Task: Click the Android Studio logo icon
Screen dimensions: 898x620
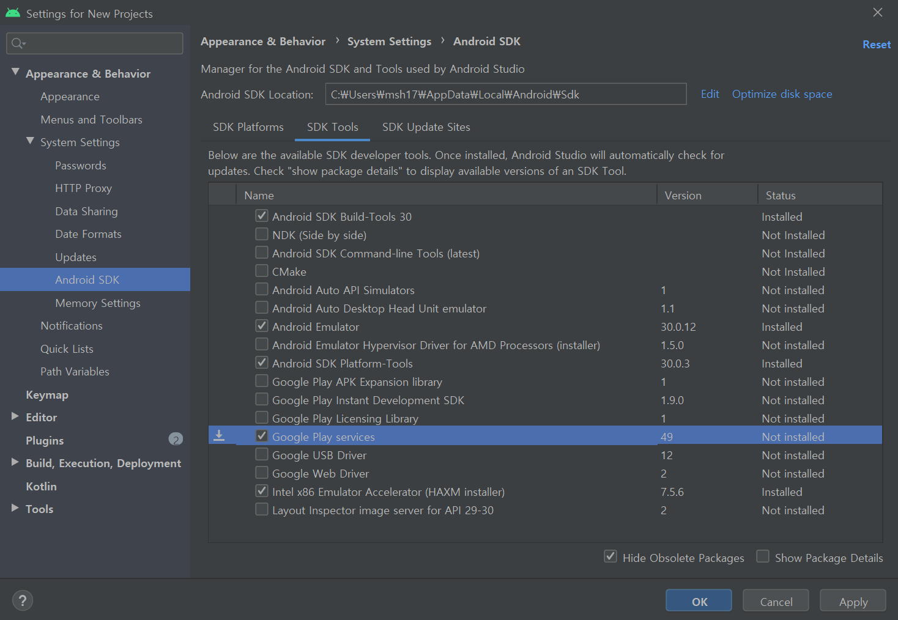Action: [x=13, y=13]
